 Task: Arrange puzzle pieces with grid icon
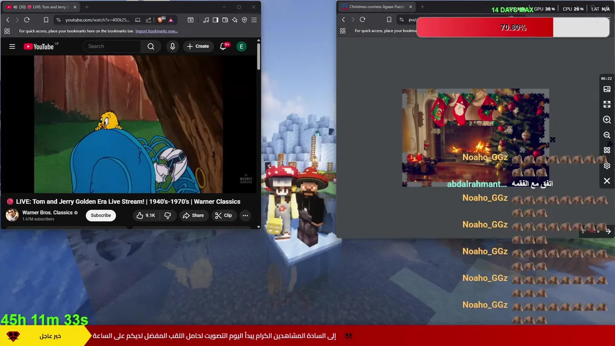(x=607, y=150)
